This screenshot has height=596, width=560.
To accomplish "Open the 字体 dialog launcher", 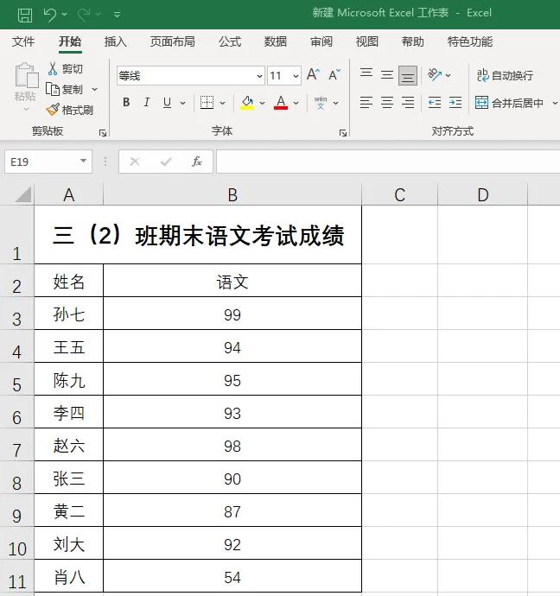I will tap(343, 133).
